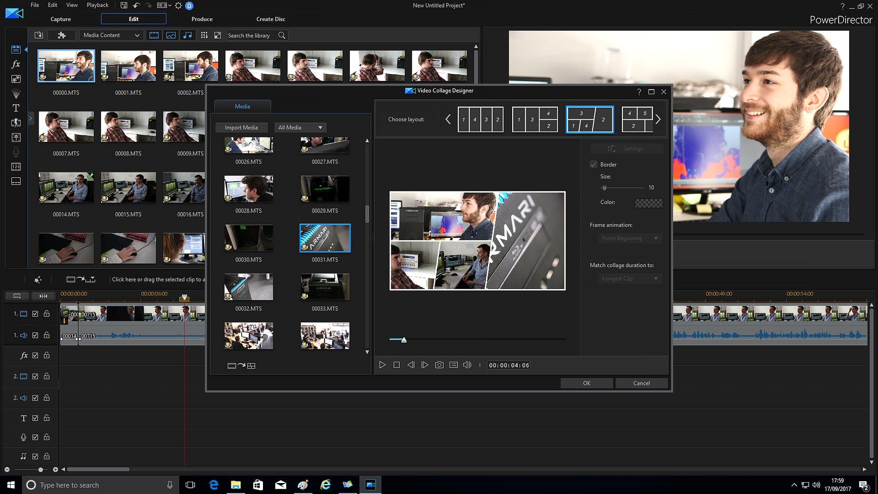Open the Playback menu
Image resolution: width=878 pixels, height=494 pixels.
[97, 5]
